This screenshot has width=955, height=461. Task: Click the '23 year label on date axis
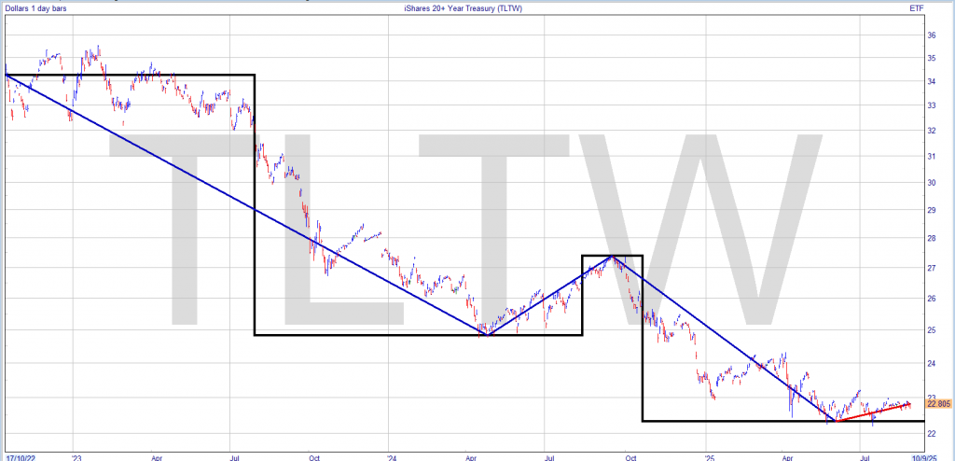[x=76, y=456]
